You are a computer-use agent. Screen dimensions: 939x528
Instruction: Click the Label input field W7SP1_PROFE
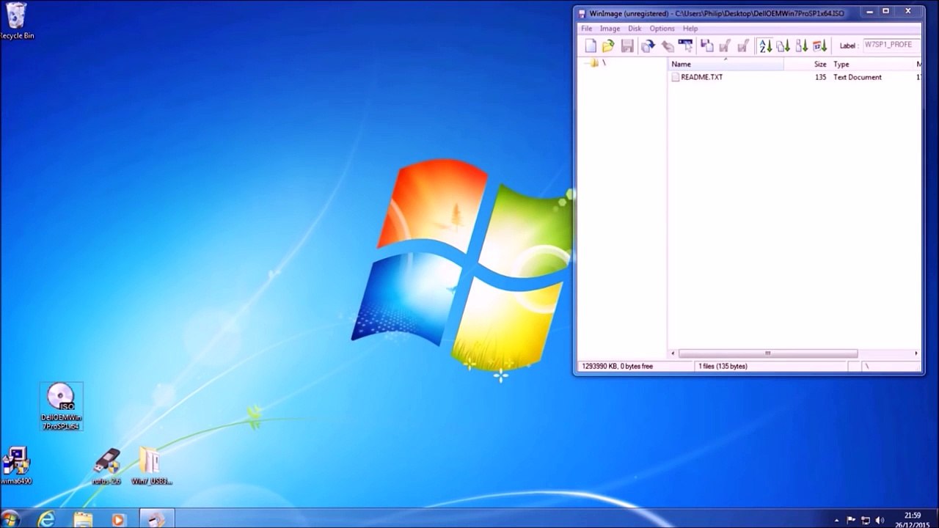891,45
